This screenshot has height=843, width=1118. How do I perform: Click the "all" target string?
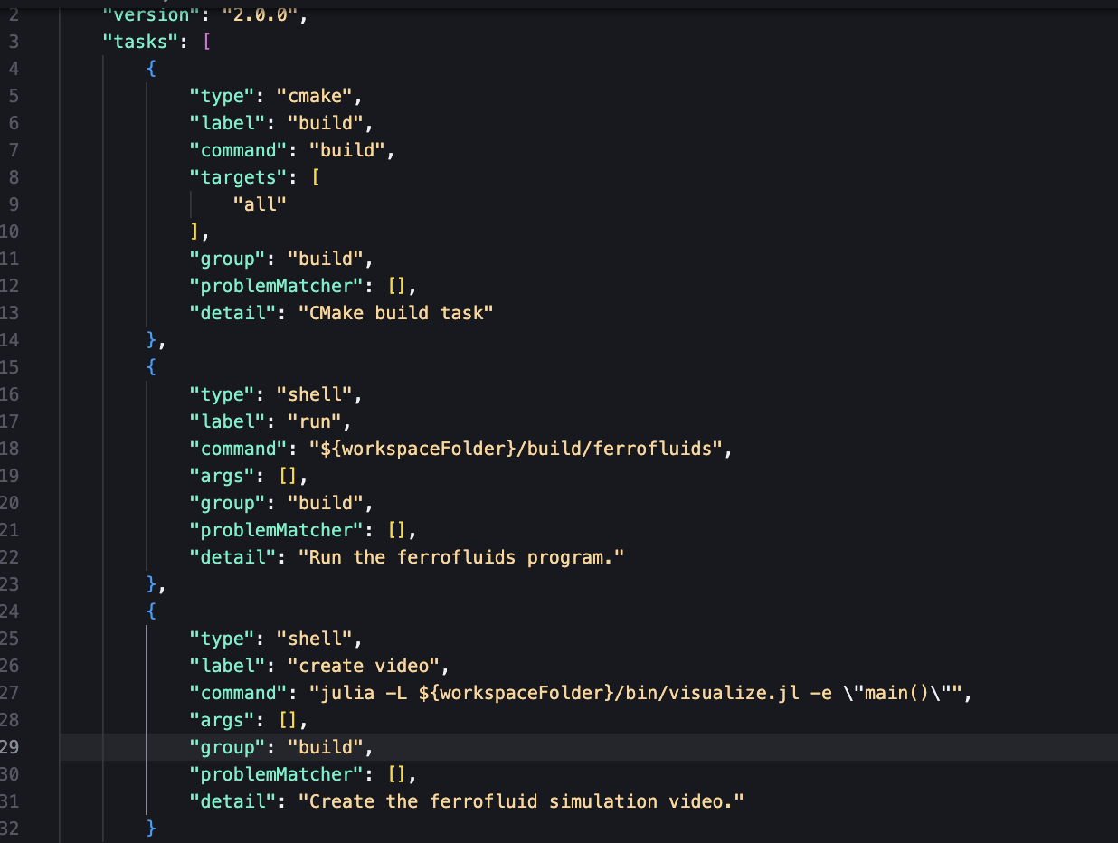tap(260, 204)
